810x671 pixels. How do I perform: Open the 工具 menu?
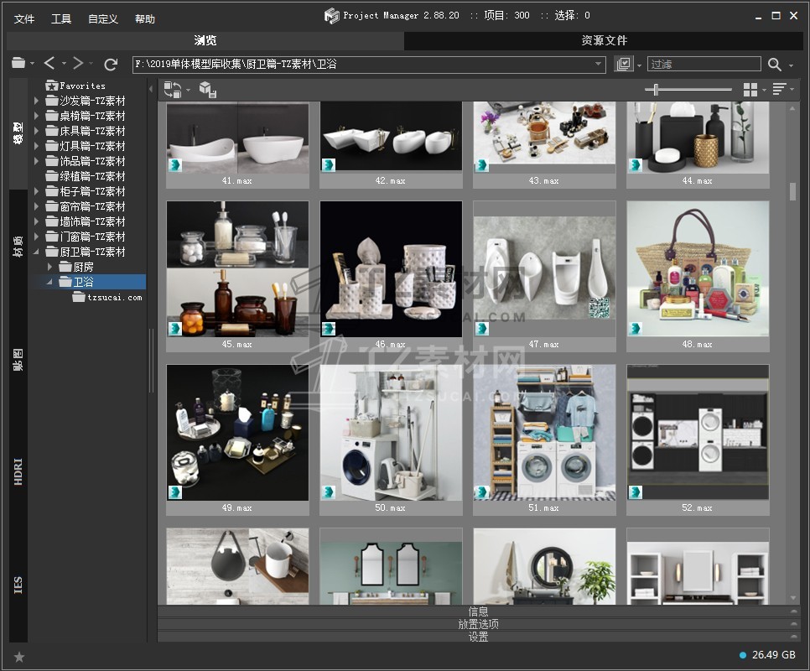[61, 18]
